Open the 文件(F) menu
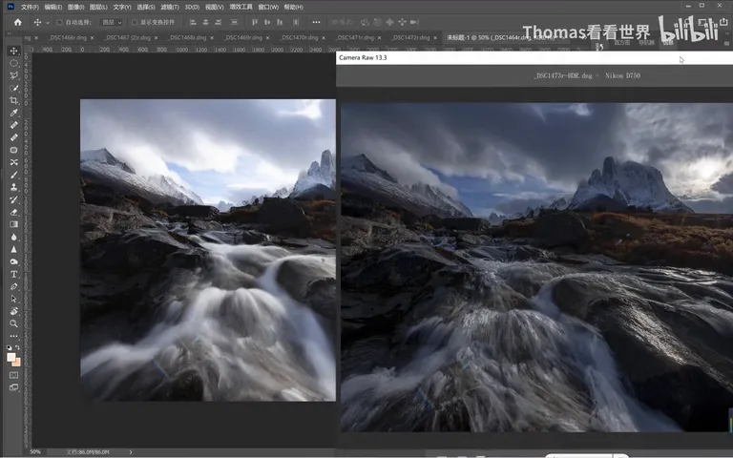This screenshot has height=458, width=733. tap(30, 7)
